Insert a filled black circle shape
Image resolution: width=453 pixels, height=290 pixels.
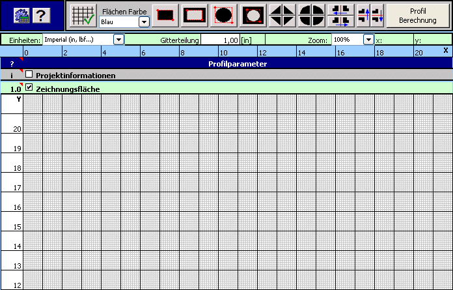pyautogui.click(x=224, y=16)
